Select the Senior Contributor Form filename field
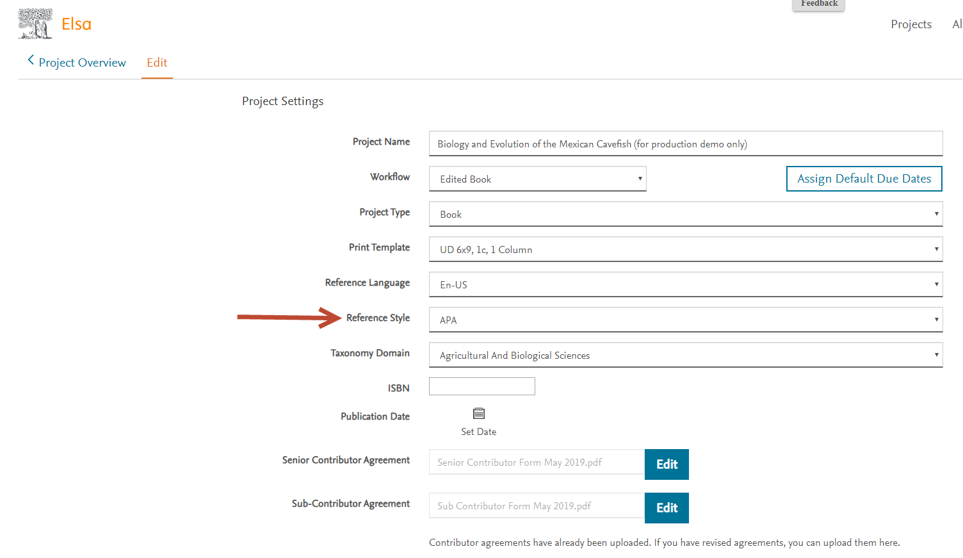Viewport: 963px width, 558px height. click(537, 462)
